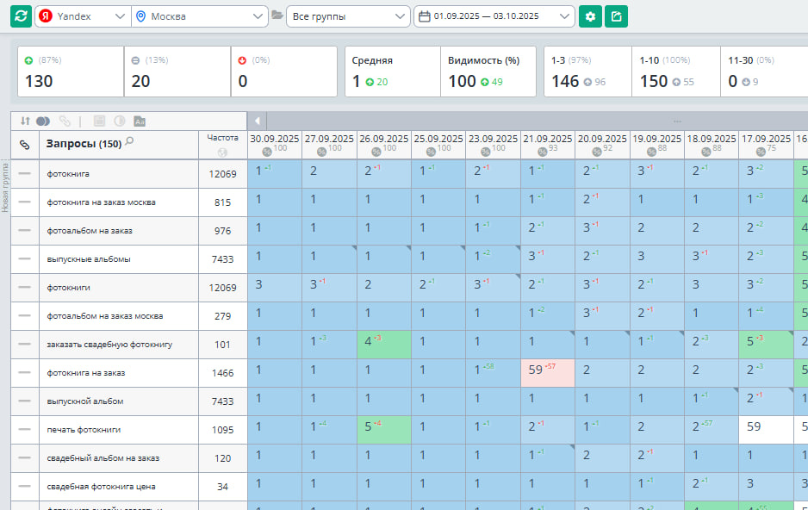Open the Москва region dropdown
Screen dimensions: 808x510
[x=200, y=16]
